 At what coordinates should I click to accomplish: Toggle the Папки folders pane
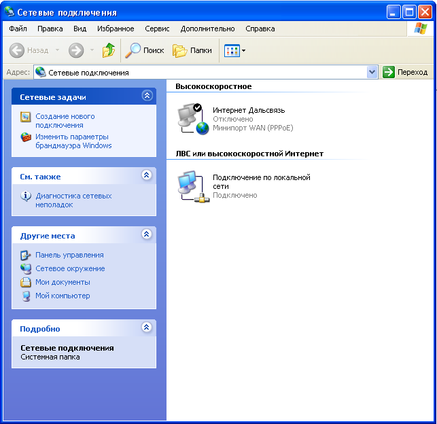pyautogui.click(x=192, y=50)
